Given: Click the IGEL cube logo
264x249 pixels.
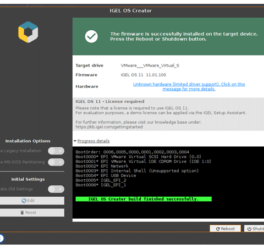Looking at the screenshot, I should pyautogui.click(x=28, y=32).
